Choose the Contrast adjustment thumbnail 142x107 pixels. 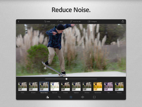(x=65, y=86)
